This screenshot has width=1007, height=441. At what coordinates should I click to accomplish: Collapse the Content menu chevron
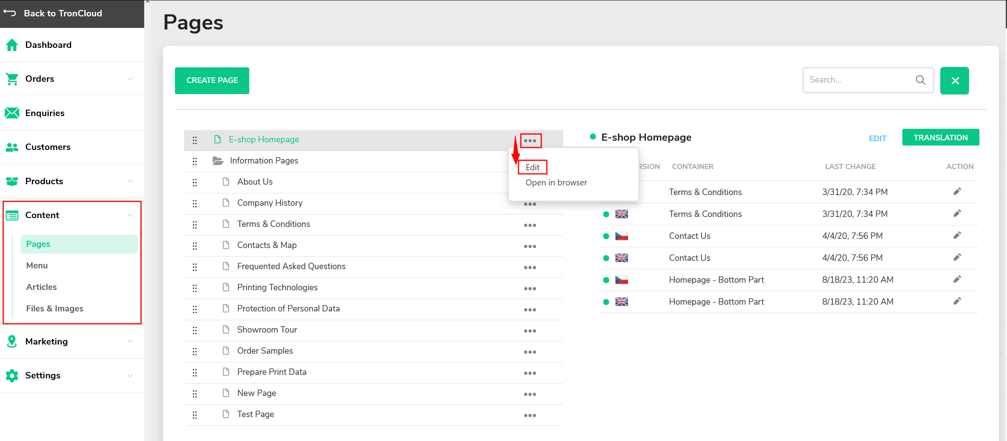tap(130, 215)
